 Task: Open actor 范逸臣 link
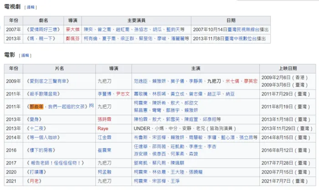click(x=140, y=81)
